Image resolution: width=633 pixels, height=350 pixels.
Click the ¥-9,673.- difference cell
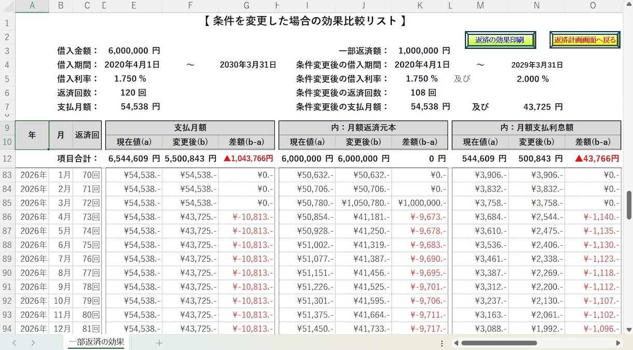click(x=419, y=217)
